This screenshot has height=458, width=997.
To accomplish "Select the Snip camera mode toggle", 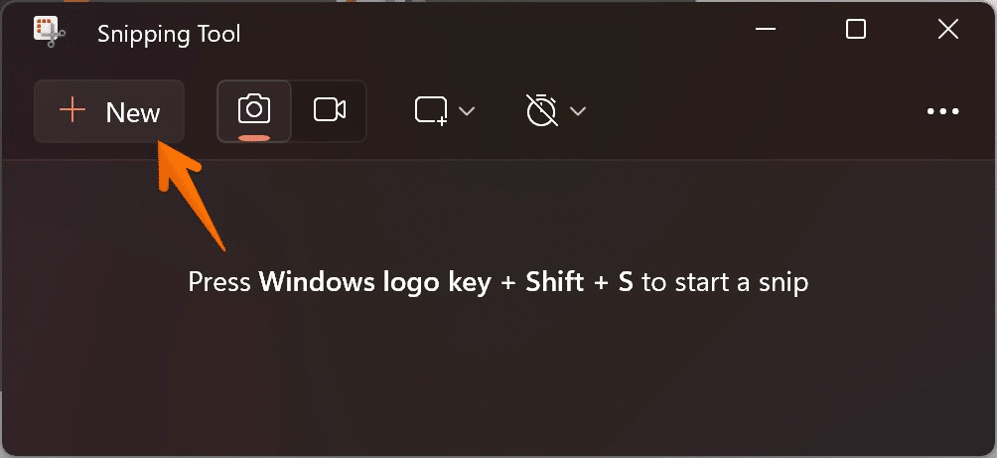I will tap(254, 108).
